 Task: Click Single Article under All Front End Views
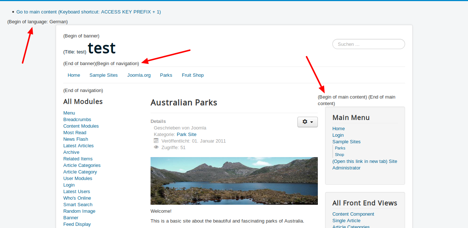[x=346, y=220]
